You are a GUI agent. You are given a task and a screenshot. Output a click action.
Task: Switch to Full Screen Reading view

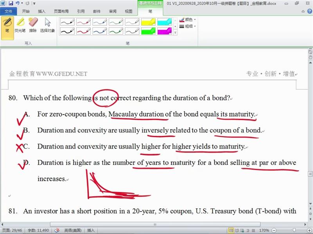pyautogui.click(x=237, y=230)
